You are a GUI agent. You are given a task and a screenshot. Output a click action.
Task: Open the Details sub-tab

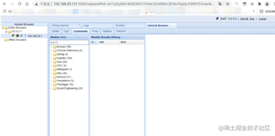point(55,31)
